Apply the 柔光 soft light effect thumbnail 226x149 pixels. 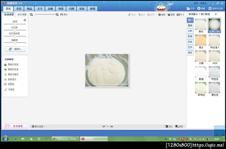[x=201, y=24]
